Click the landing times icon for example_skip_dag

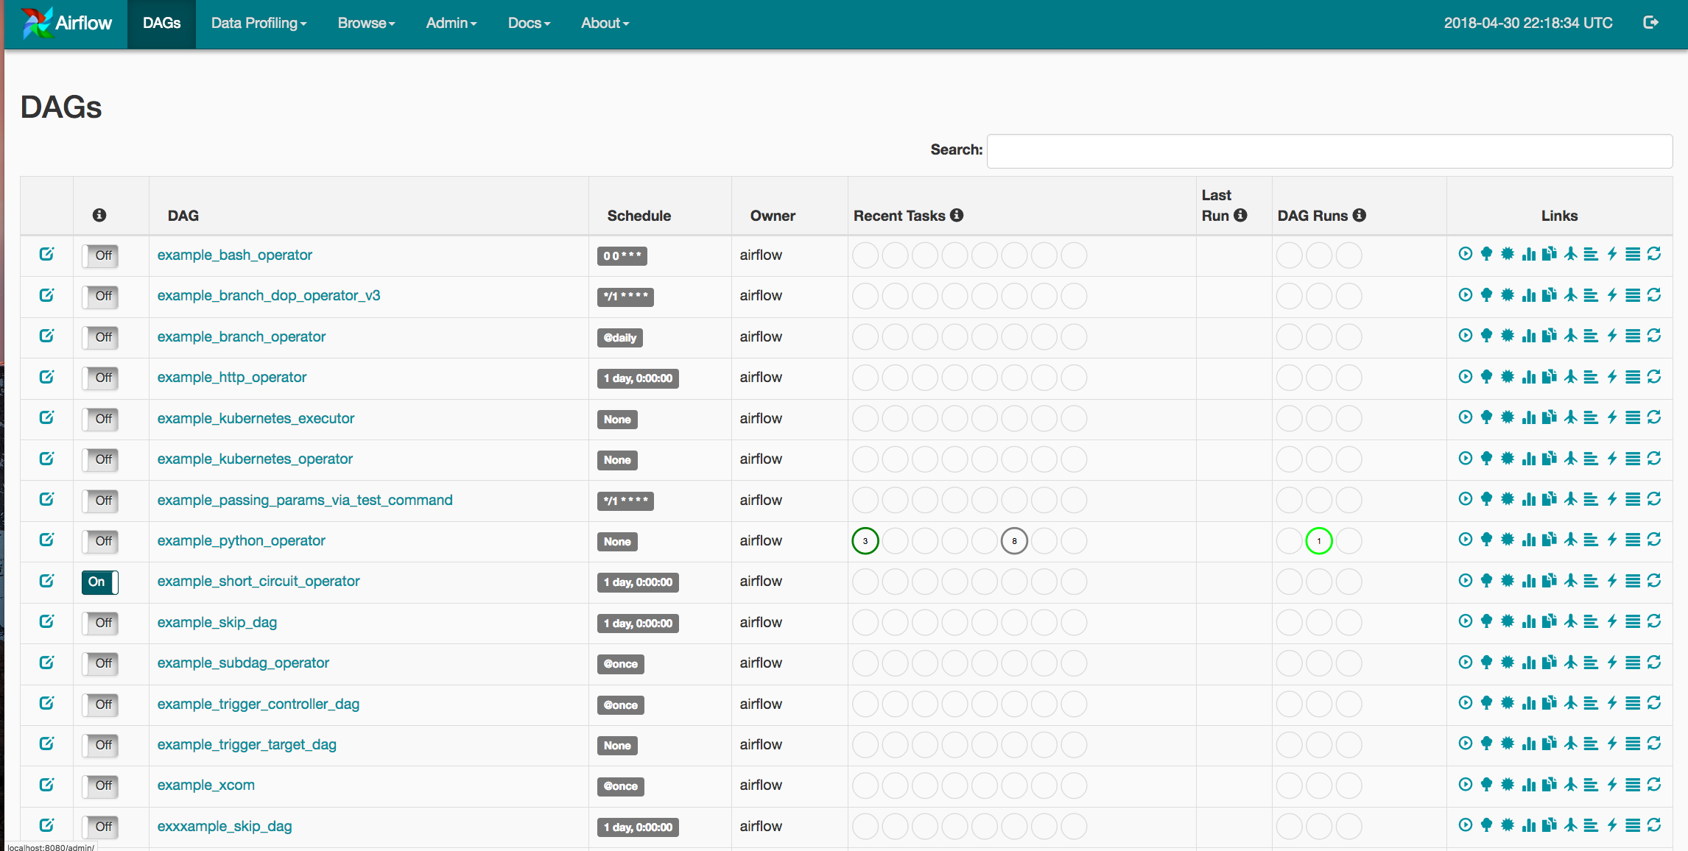point(1569,621)
